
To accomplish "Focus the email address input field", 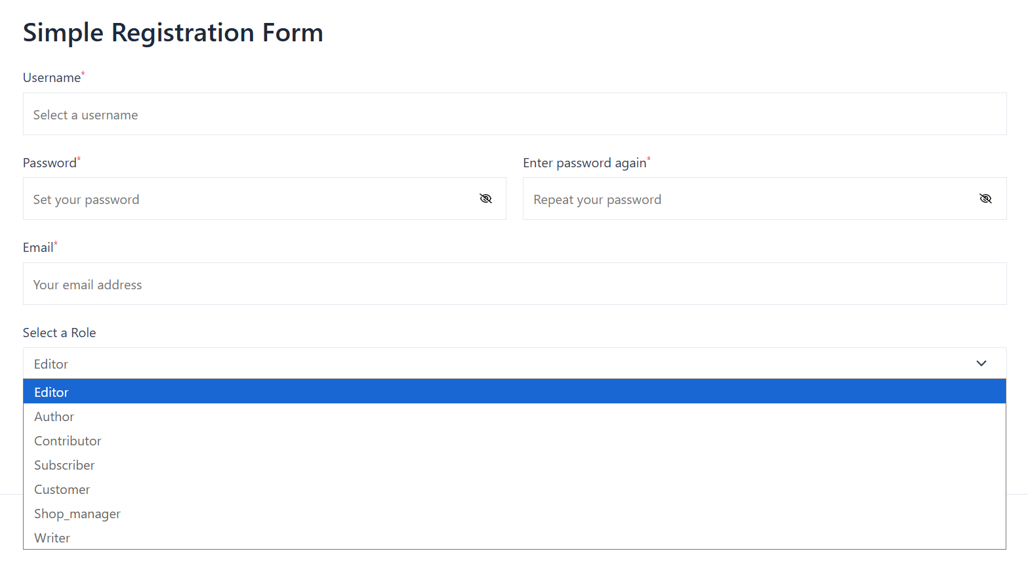I will 514,284.
